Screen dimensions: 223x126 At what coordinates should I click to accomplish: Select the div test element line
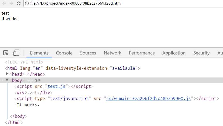pyautogui.click(x=33, y=92)
